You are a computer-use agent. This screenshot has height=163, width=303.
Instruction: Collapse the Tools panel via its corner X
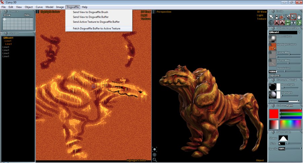click(x=301, y=11)
